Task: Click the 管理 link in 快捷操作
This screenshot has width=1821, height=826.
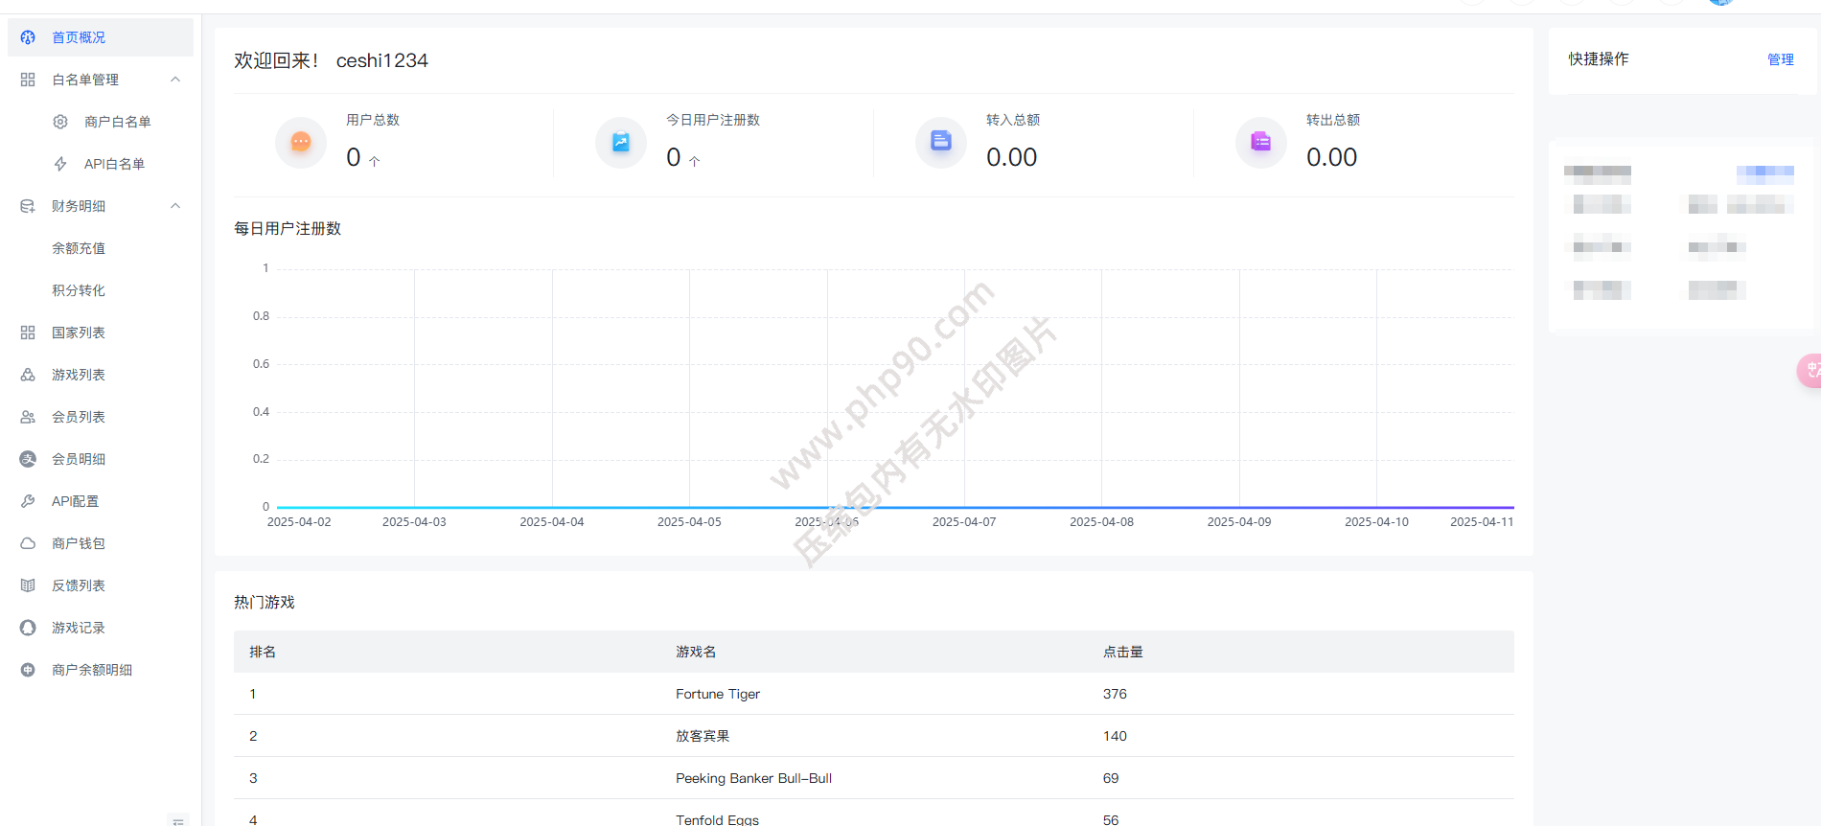Action: tap(1780, 59)
